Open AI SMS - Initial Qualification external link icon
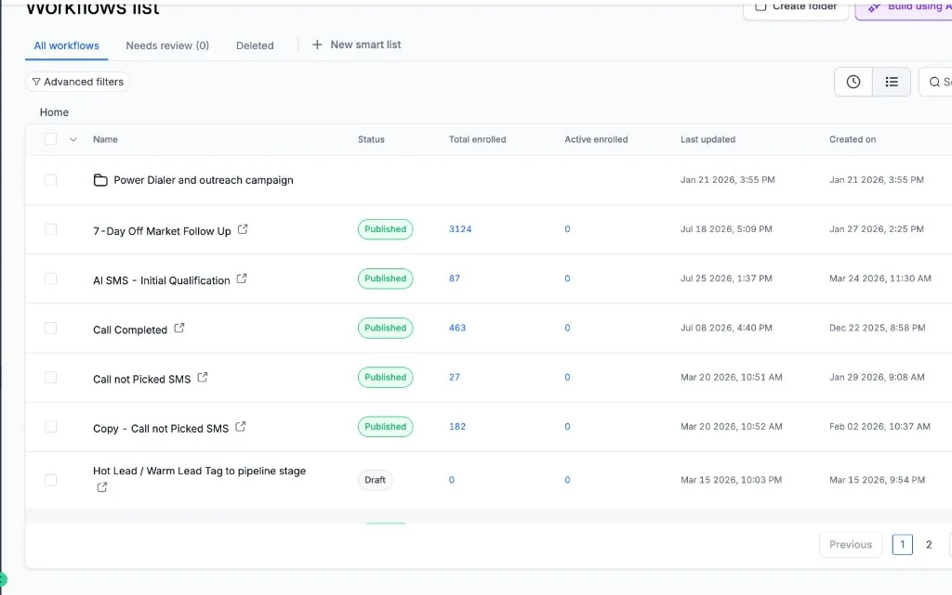The width and height of the screenshot is (952, 595). click(x=242, y=278)
